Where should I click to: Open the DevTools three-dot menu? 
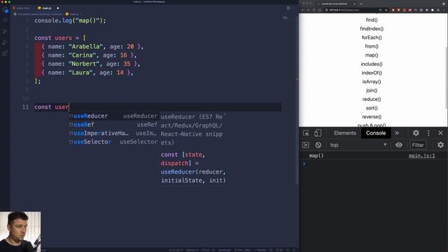click(428, 133)
